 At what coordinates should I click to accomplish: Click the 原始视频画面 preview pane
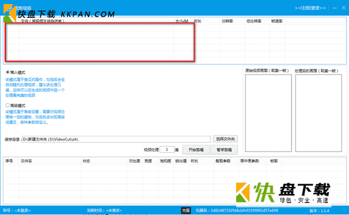tap(268, 113)
